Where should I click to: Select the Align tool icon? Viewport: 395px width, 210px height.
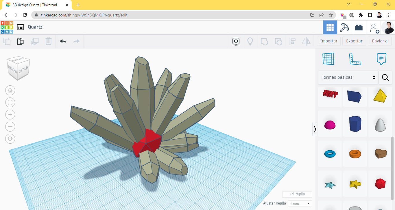pyautogui.click(x=292, y=41)
